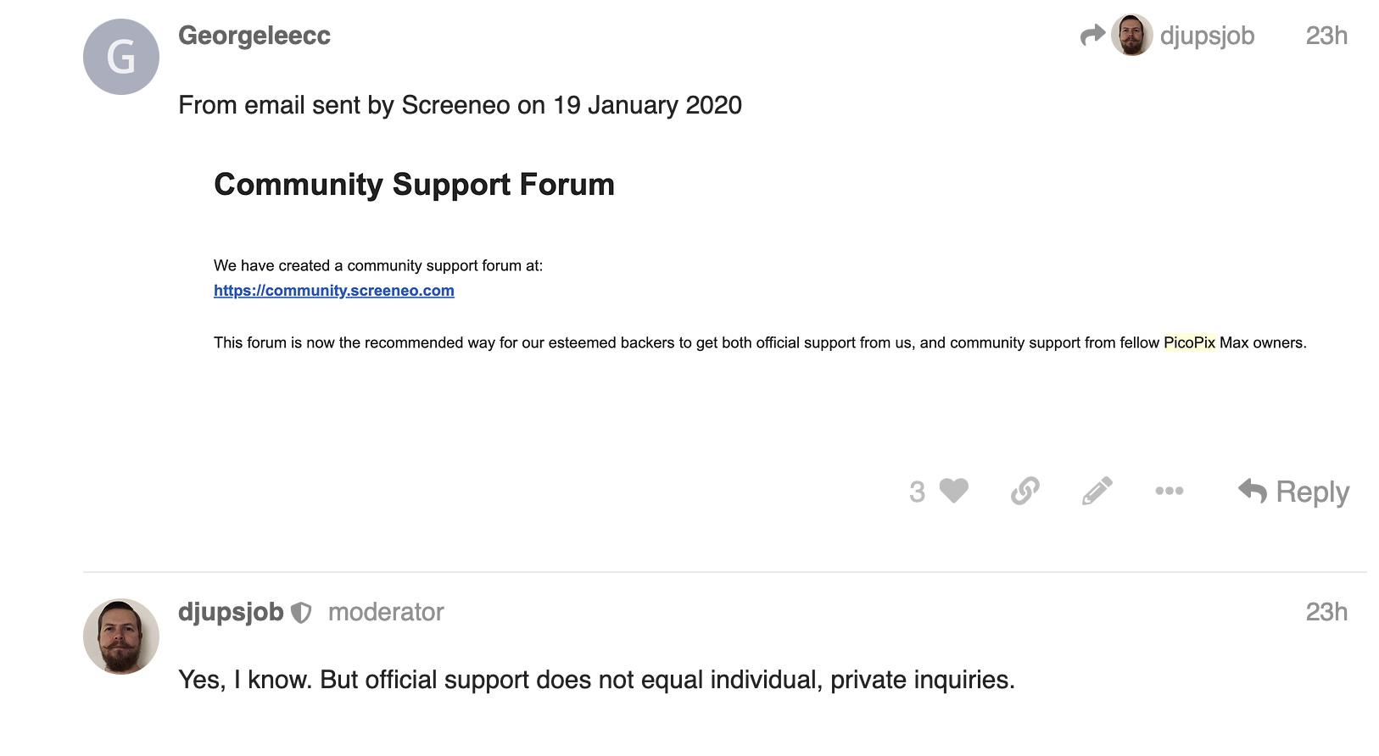Click the moderator title label
This screenshot has height=756, width=1379.
(386, 612)
